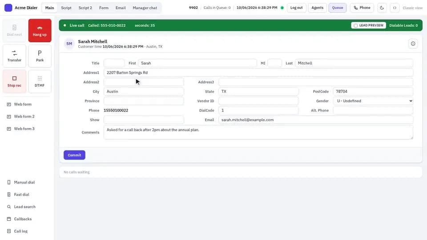Image resolution: width=427 pixels, height=240 pixels.
Task: Open the Manager chat tab
Action: 145,8
